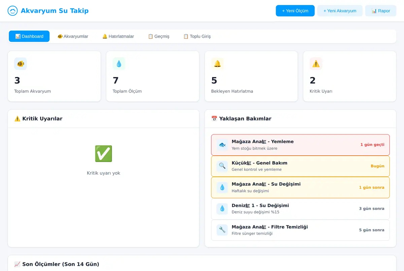
Task: Click the Yeni Akvaryum button
Action: 340,11
